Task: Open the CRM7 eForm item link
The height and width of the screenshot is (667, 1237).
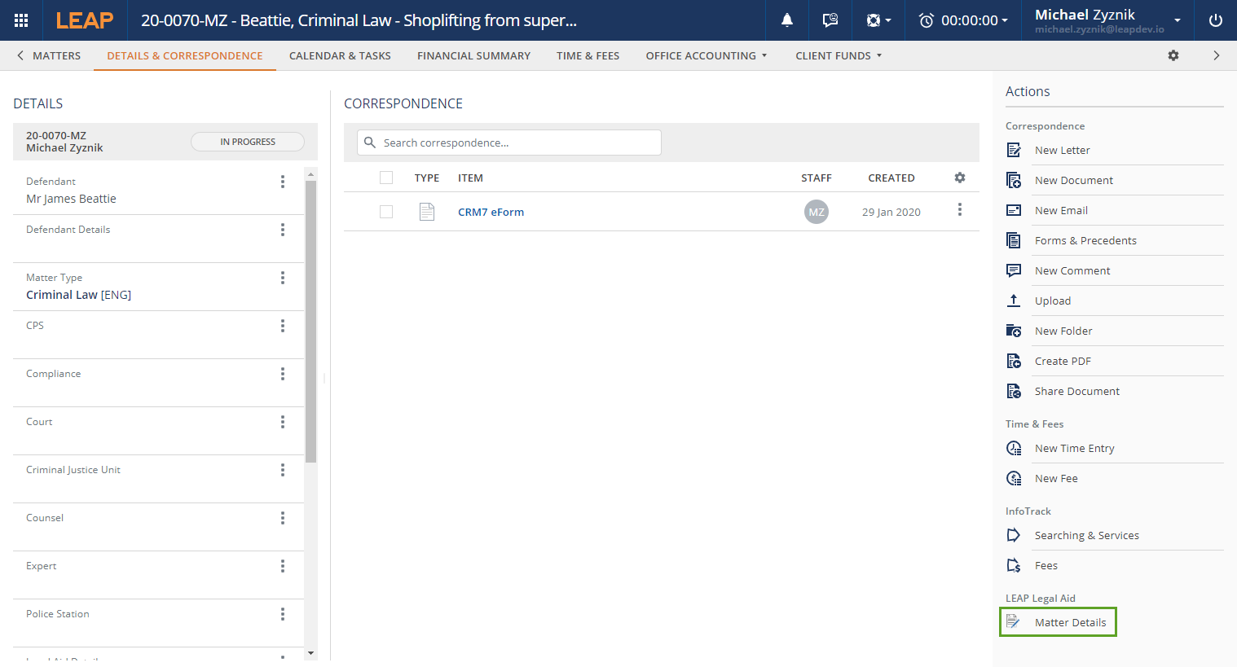Action: click(x=491, y=212)
